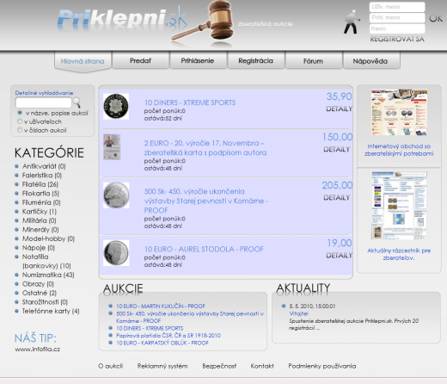Click the OK login button

click(436, 18)
